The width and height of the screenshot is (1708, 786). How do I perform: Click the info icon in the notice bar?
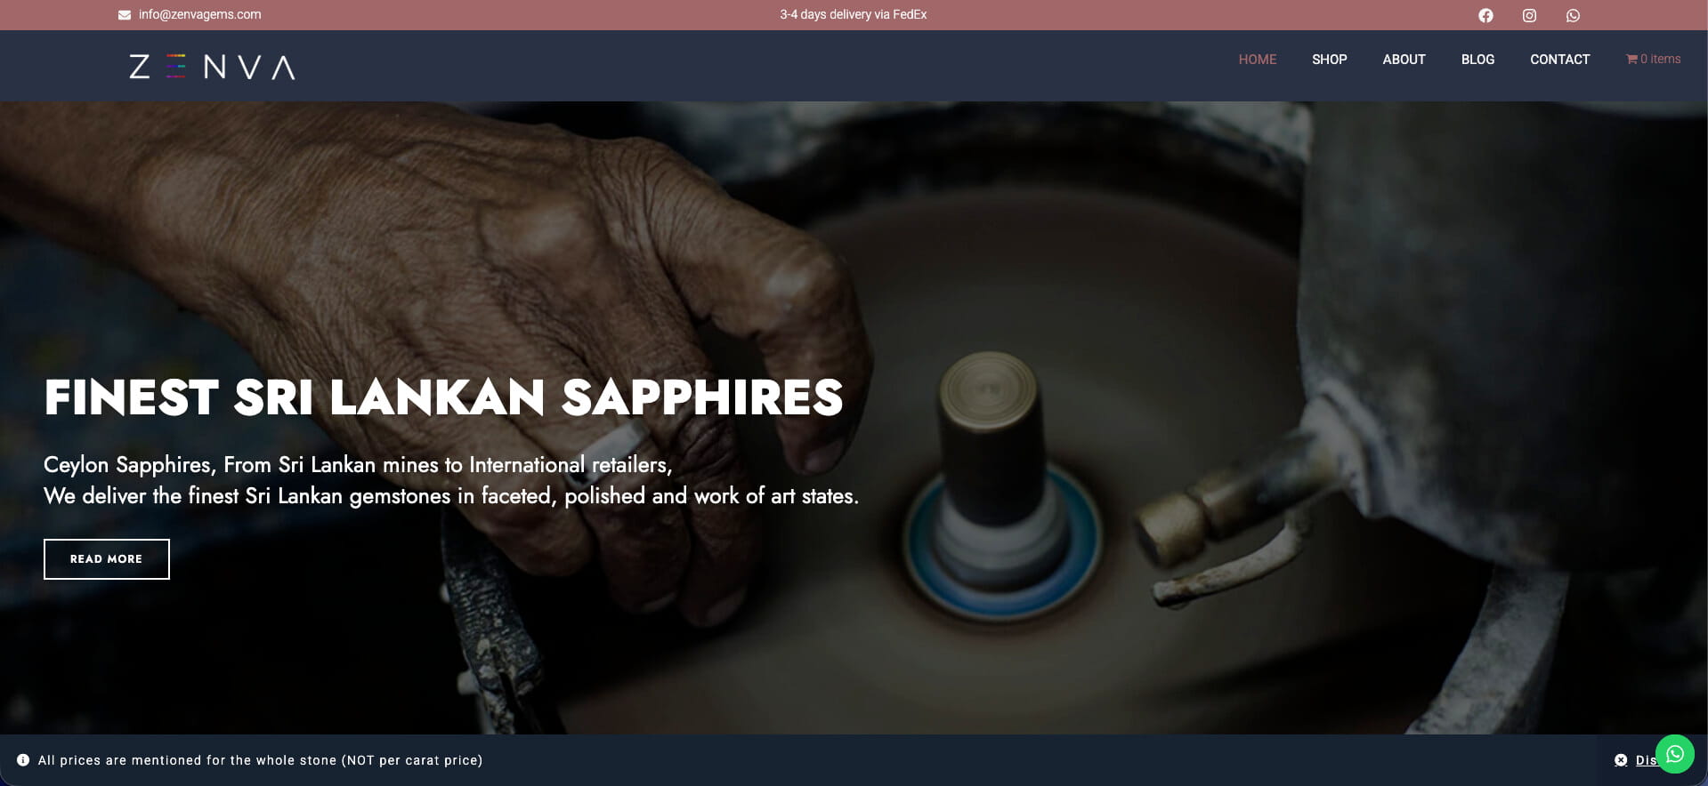point(23,760)
